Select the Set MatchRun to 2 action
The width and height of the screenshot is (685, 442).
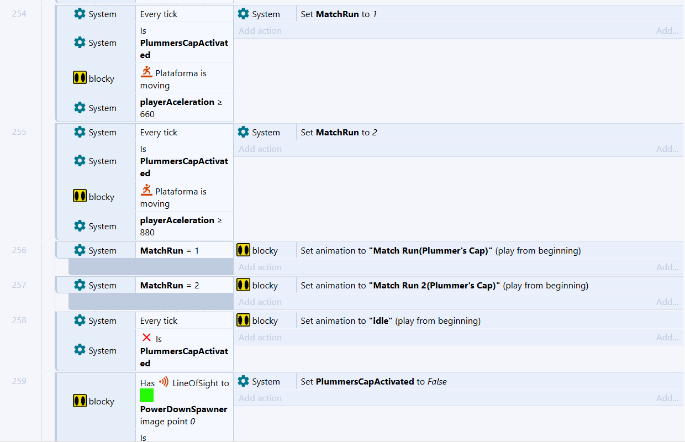[x=339, y=132]
